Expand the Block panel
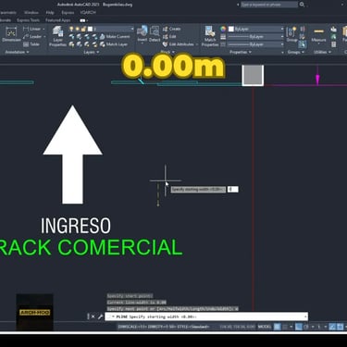Screen dimensions: 347x347 167,52
